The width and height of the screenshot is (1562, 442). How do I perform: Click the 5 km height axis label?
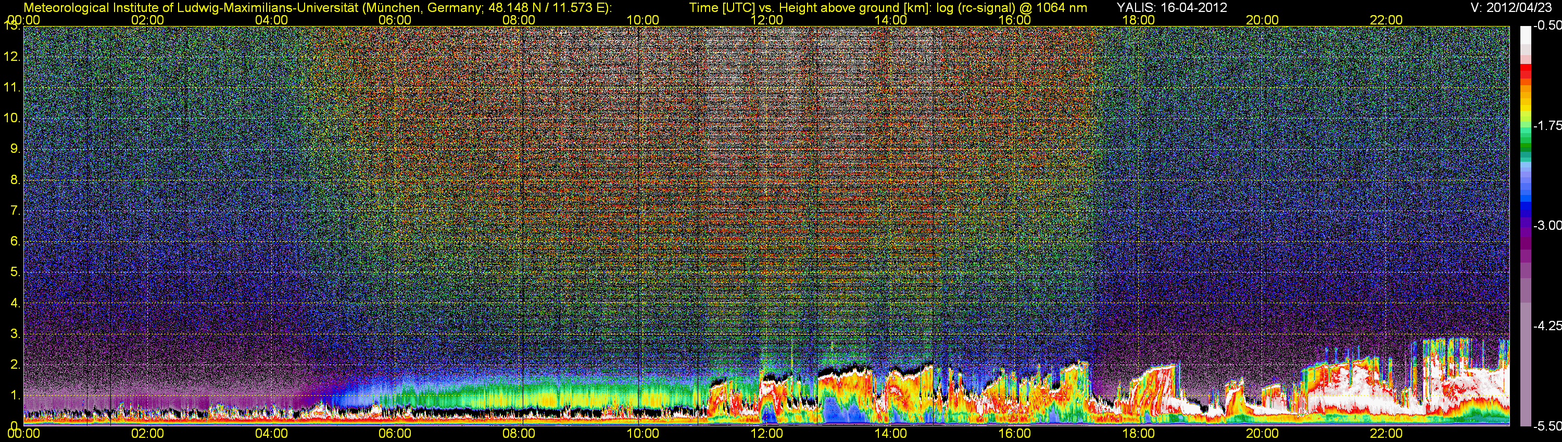(x=15, y=272)
